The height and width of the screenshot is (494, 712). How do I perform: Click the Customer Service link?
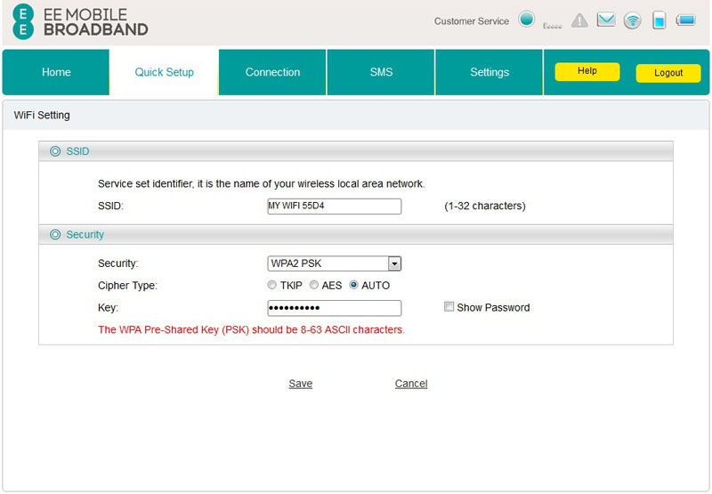point(472,21)
